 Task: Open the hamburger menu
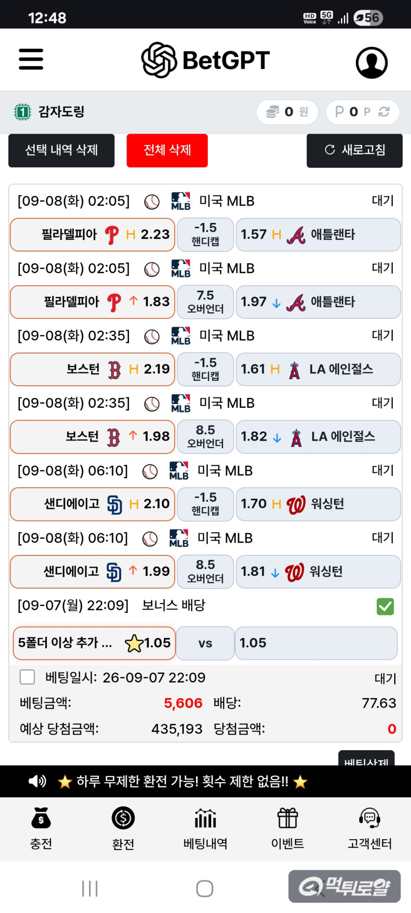click(x=31, y=60)
